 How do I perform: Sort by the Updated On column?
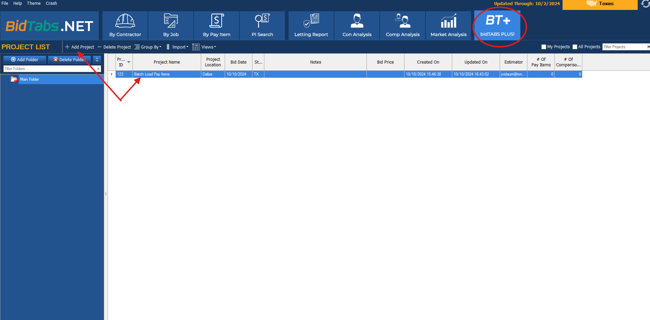click(x=476, y=62)
